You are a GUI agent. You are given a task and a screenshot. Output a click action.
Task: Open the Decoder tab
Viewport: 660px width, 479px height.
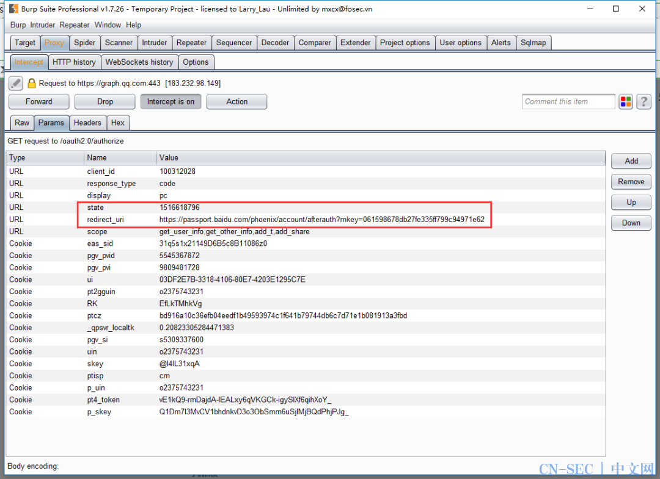(x=275, y=43)
